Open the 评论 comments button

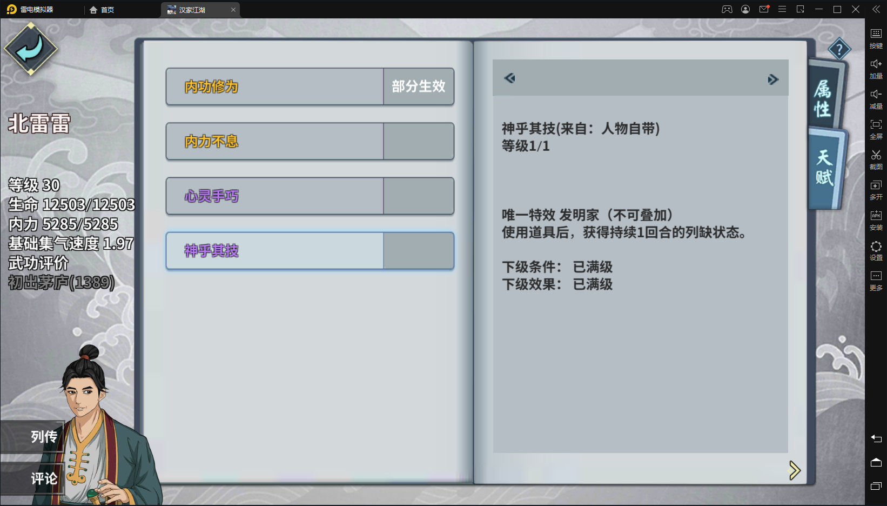point(32,478)
